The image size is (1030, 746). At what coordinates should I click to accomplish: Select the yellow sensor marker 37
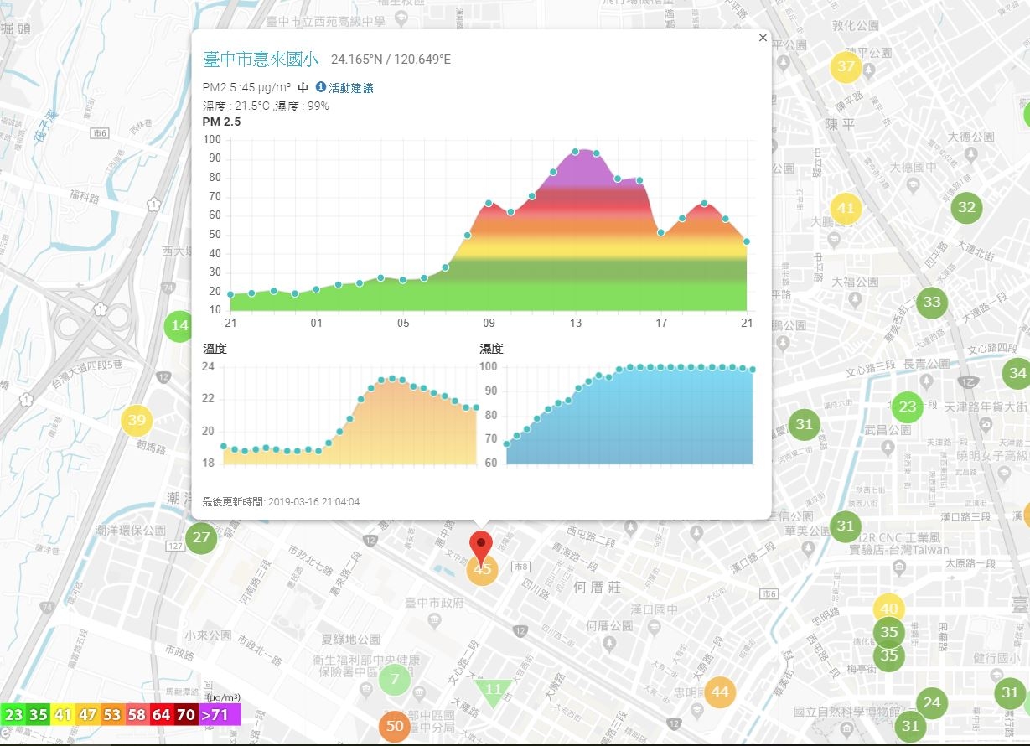(846, 67)
